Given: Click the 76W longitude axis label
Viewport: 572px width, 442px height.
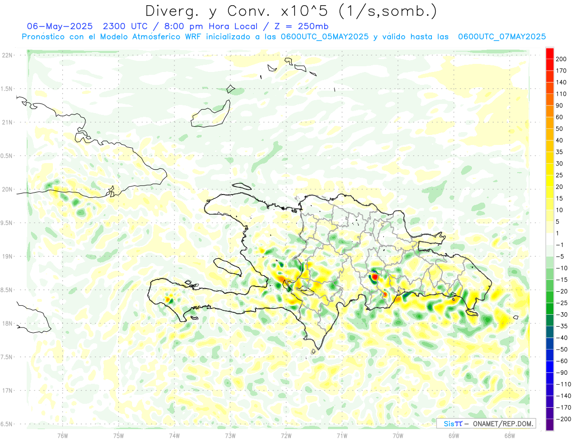Looking at the screenshot, I should point(62,435).
